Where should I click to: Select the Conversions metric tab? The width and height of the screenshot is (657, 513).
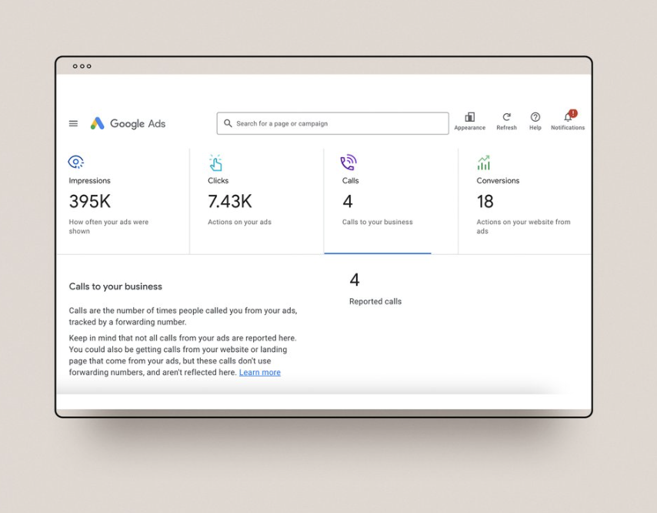coord(525,201)
